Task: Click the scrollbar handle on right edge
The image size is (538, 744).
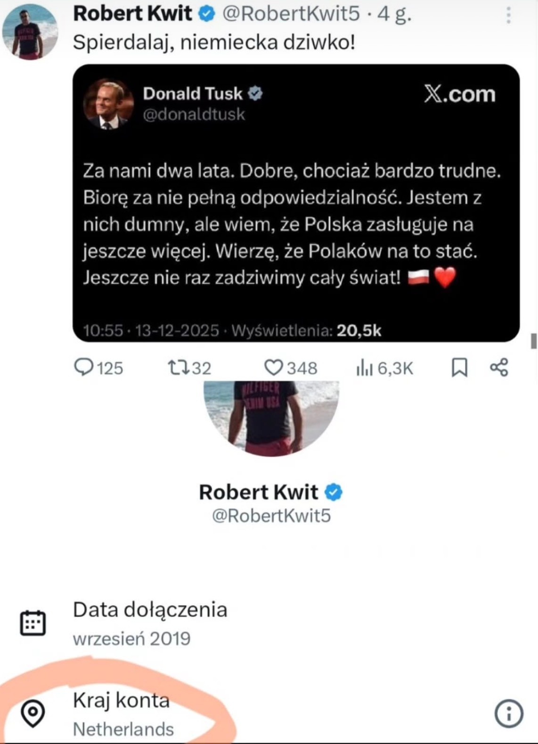Action: click(533, 341)
